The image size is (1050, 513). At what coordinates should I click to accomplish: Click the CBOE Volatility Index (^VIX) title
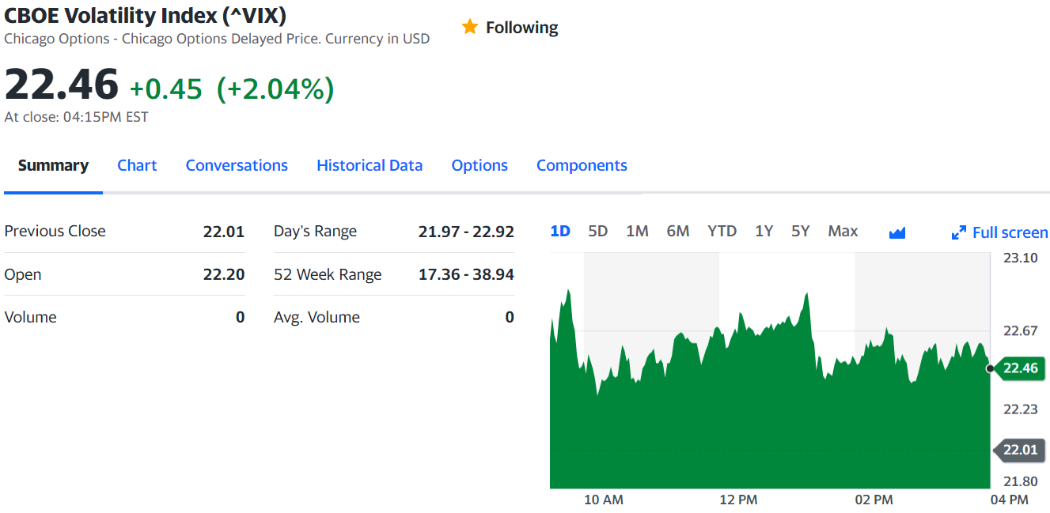146,14
